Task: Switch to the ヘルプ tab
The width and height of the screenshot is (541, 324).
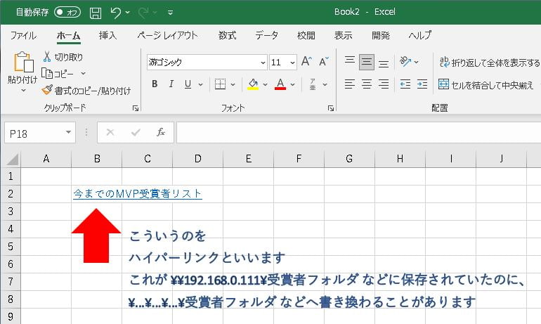Action: click(420, 35)
